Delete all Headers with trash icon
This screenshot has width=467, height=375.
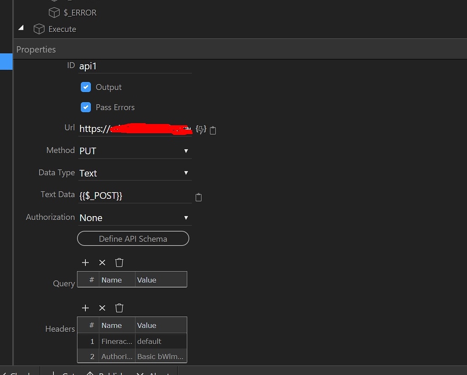point(119,308)
